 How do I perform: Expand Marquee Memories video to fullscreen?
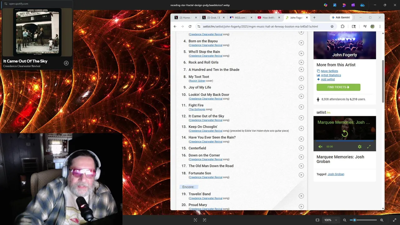click(369, 147)
